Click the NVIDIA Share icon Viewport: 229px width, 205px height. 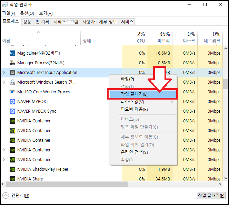coord(12,179)
